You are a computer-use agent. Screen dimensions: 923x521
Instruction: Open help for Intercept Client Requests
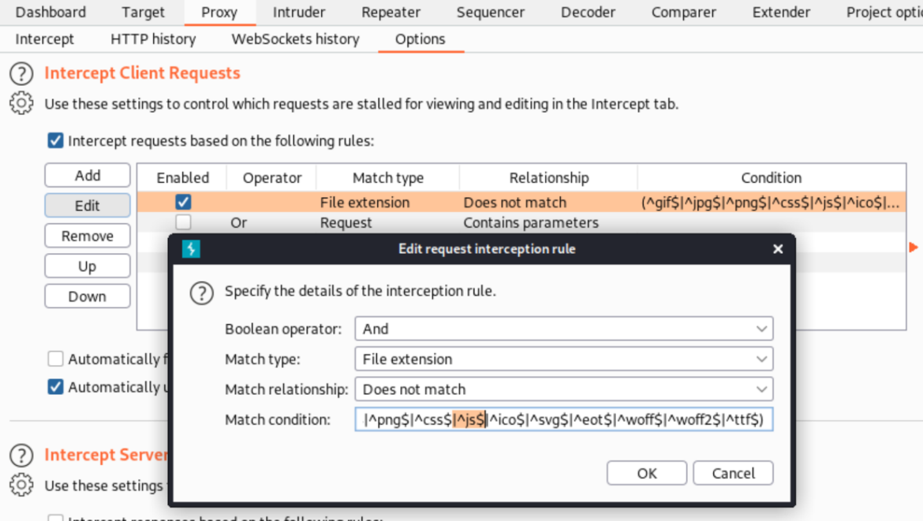tap(21, 73)
